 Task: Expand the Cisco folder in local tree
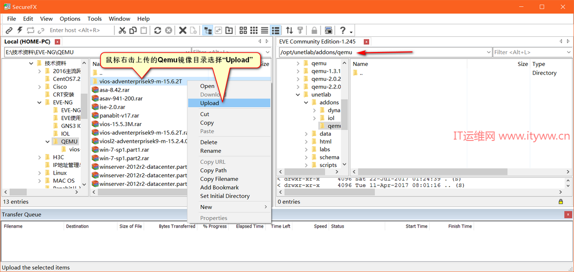(39, 87)
